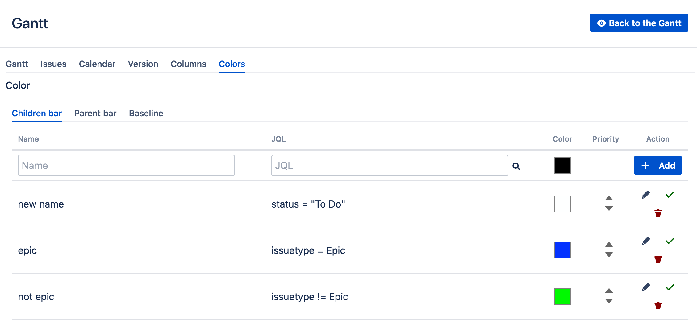Click the Name input field

(126, 166)
